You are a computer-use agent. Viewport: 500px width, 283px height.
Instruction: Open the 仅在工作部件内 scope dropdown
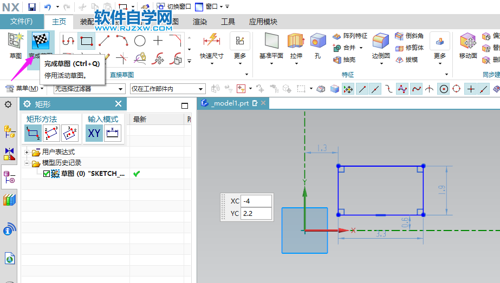click(167, 89)
